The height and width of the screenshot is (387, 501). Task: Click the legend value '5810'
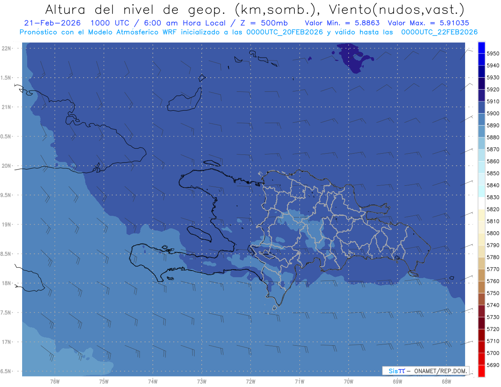493,221
